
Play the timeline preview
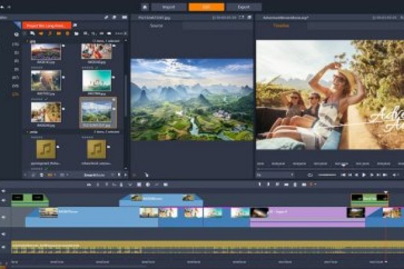pos(364,175)
